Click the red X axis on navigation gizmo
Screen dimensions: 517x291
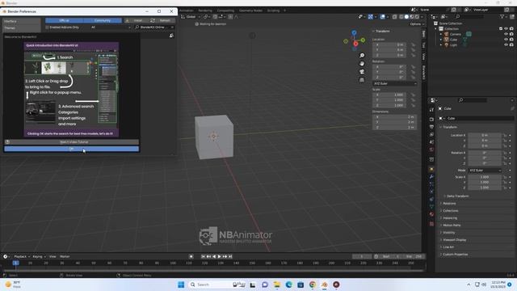[x=355, y=44]
